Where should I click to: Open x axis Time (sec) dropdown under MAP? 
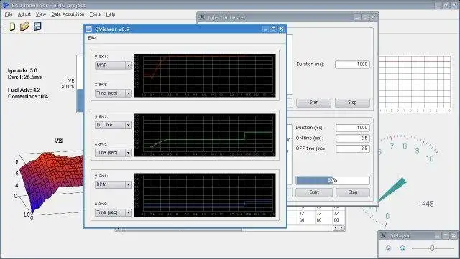click(x=113, y=93)
